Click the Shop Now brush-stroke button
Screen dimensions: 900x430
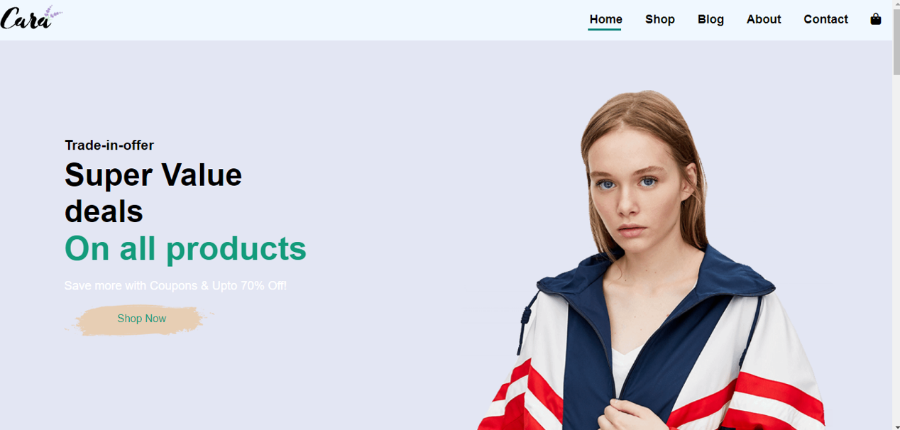point(141,319)
